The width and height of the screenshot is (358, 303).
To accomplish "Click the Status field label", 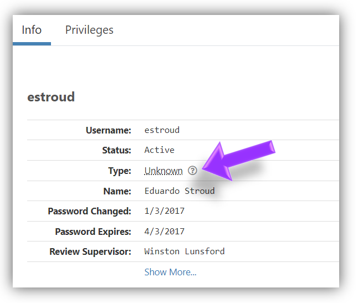I will coord(116,150).
